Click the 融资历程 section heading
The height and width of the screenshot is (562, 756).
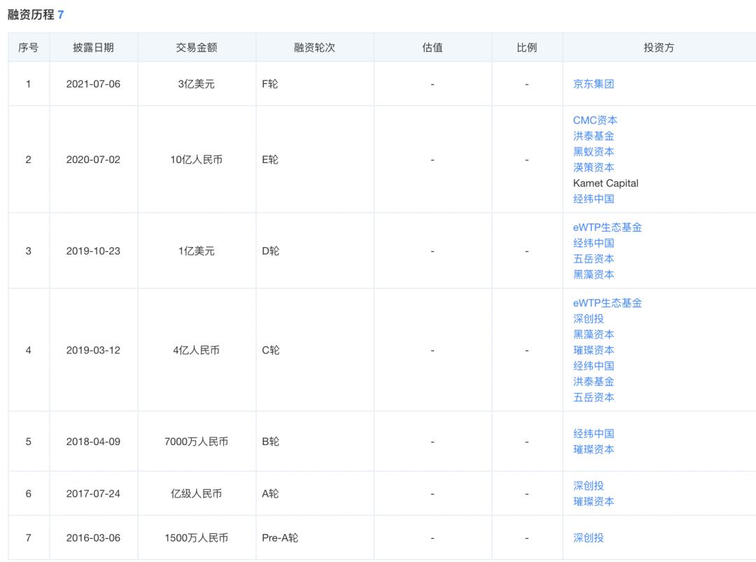31,15
